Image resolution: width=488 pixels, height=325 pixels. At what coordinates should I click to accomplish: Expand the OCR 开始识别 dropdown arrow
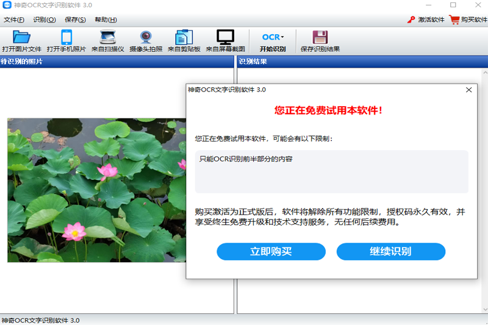282,37
